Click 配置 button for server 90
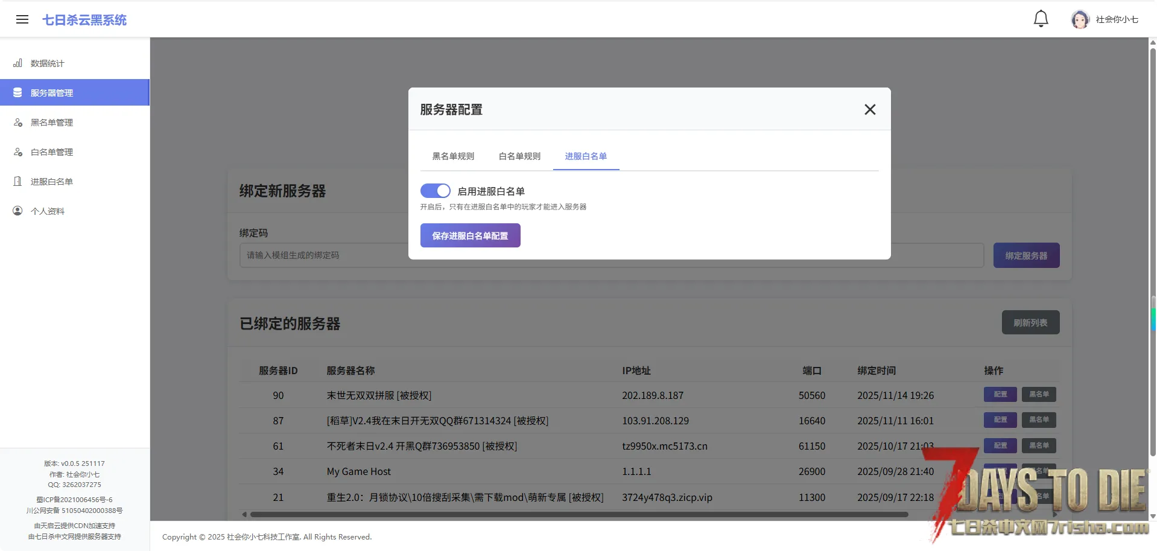 1000,394
